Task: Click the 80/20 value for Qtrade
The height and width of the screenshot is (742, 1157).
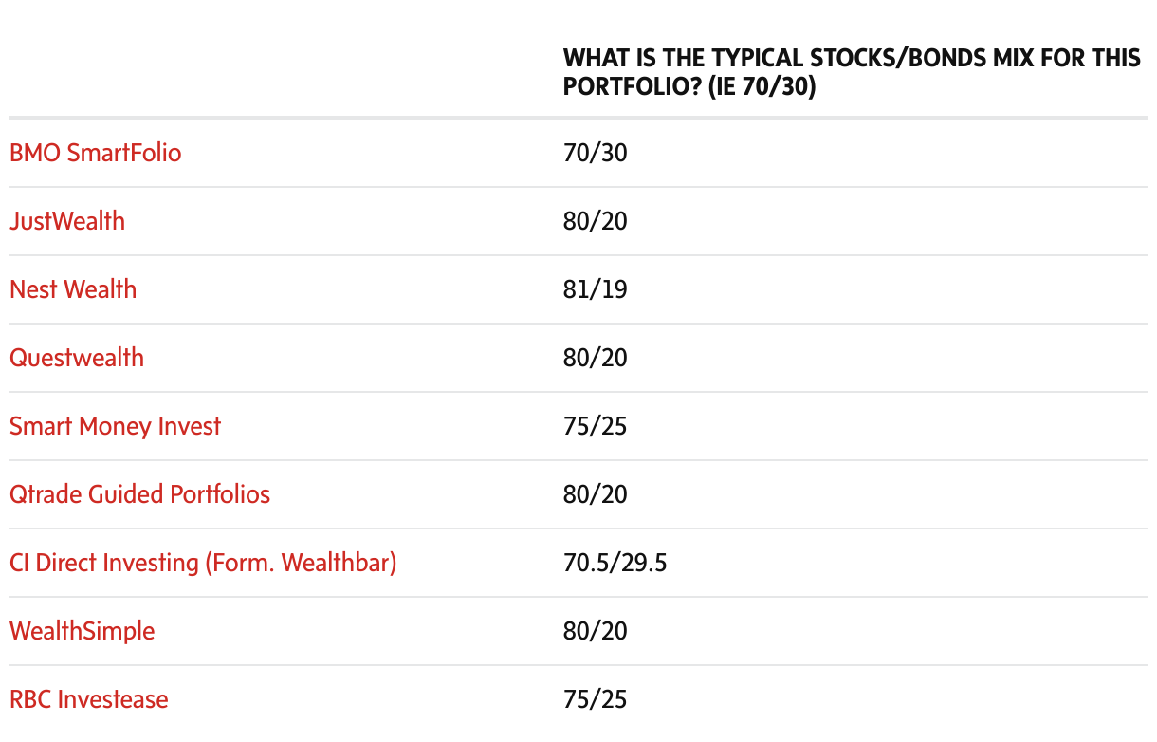Action: tap(595, 494)
